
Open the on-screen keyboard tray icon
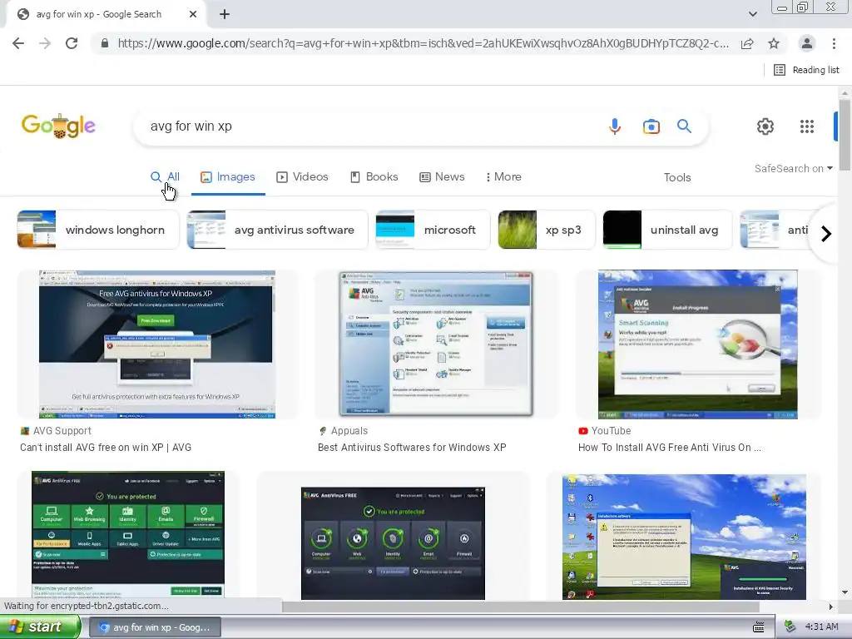click(x=759, y=627)
